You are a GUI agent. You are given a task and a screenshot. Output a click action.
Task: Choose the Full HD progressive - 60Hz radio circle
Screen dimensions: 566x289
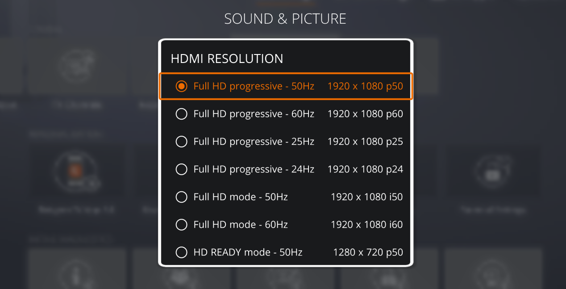click(x=181, y=114)
